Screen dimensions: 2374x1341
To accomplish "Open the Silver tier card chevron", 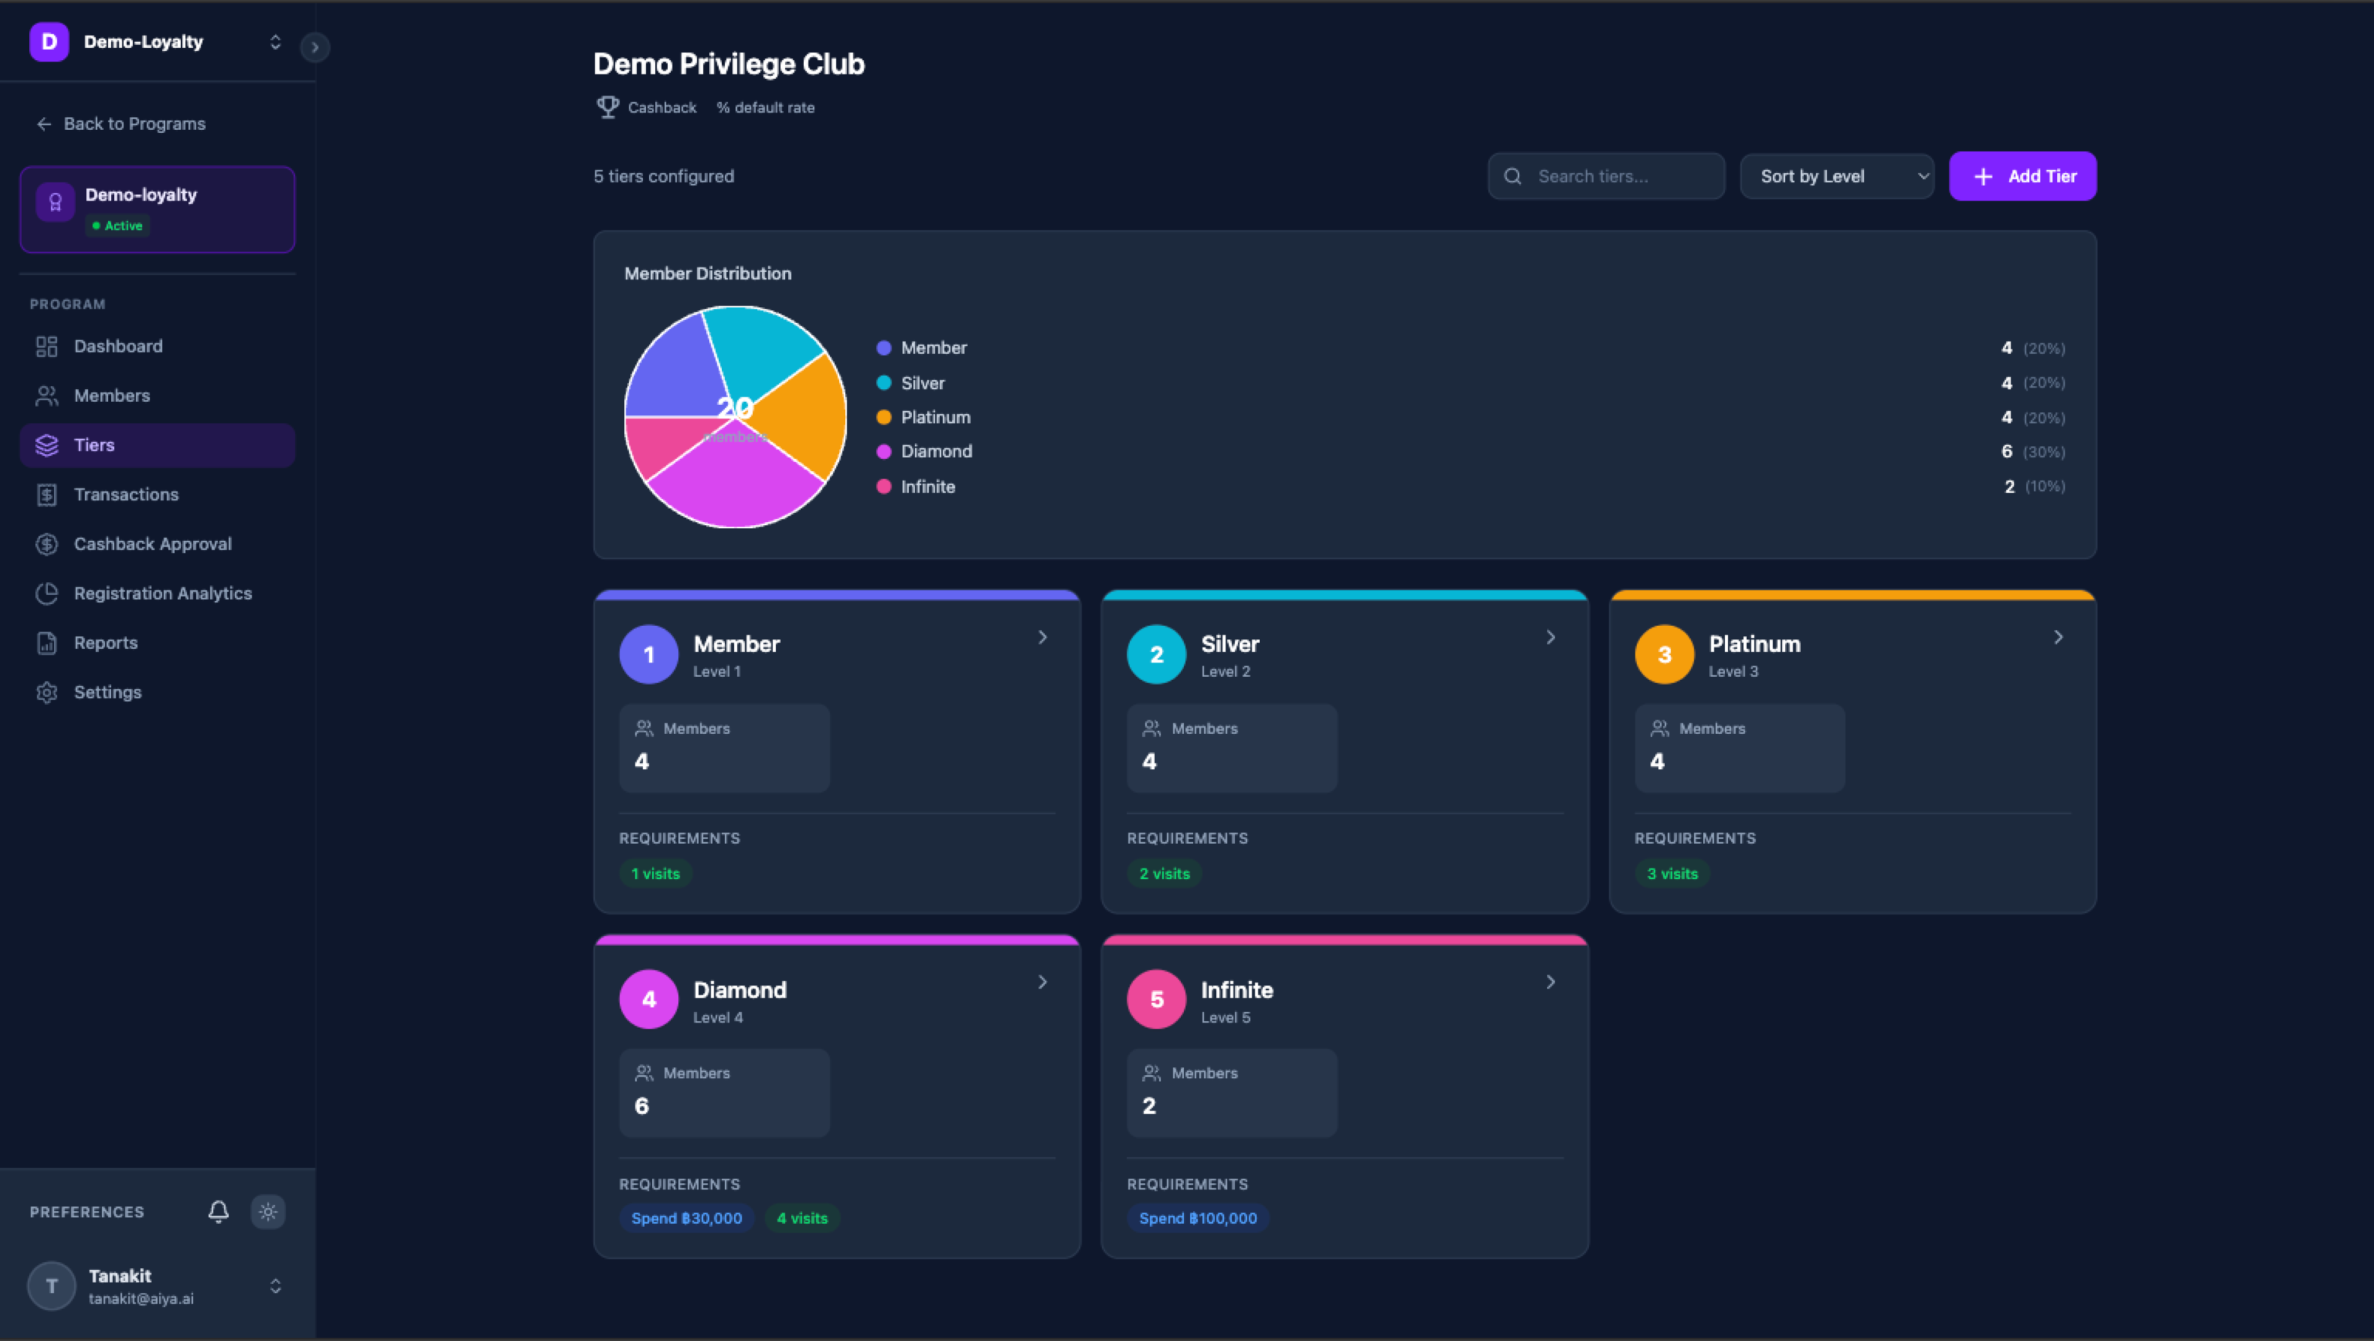I will (x=1551, y=636).
